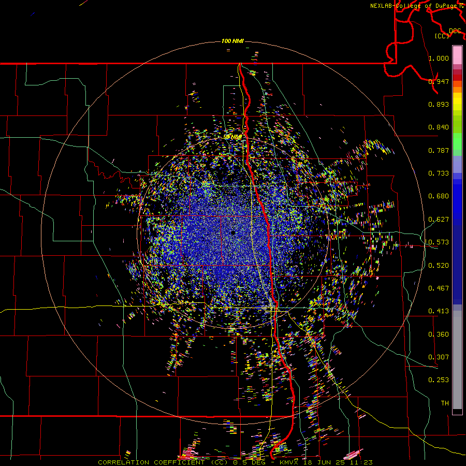This screenshot has height=466, width=466.
Task: Select the 0.787 scale label
Action: [x=439, y=150]
